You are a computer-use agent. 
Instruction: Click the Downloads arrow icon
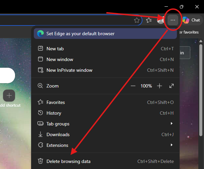tap(40, 134)
